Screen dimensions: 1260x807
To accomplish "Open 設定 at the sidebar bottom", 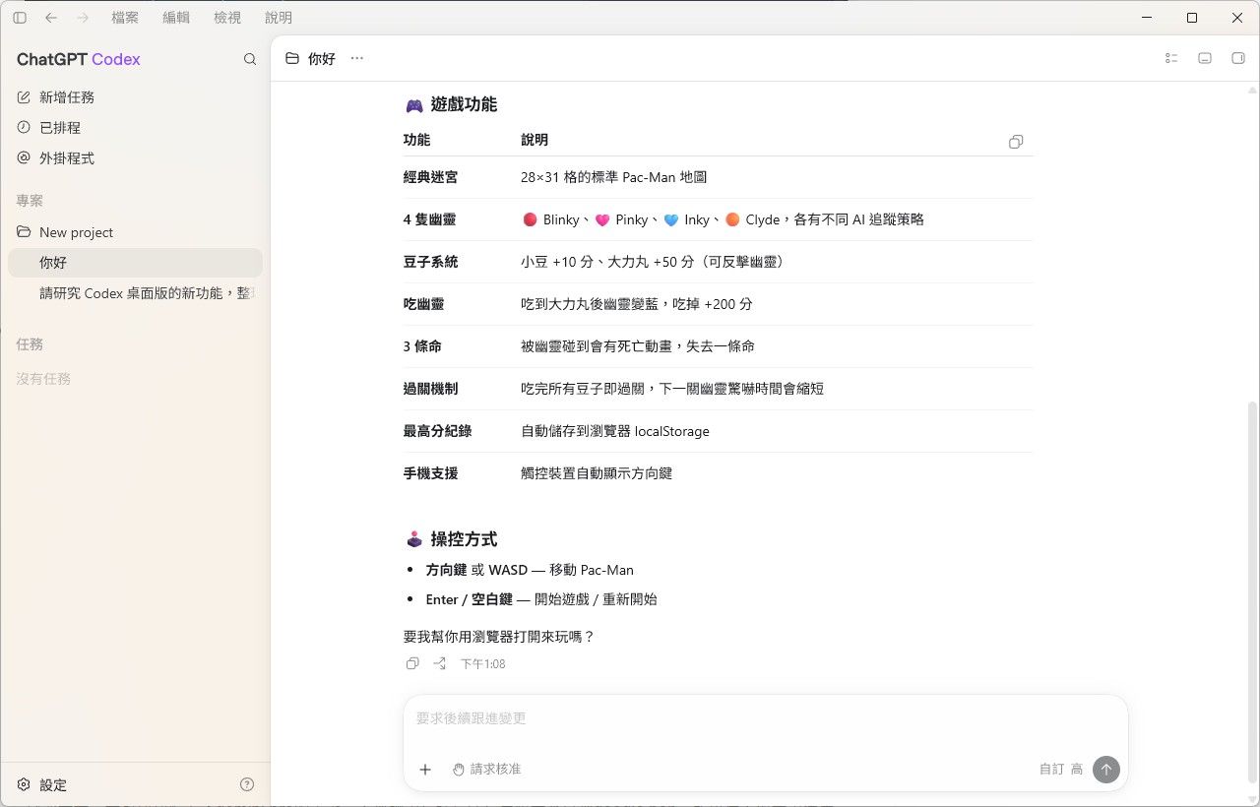I will point(42,785).
